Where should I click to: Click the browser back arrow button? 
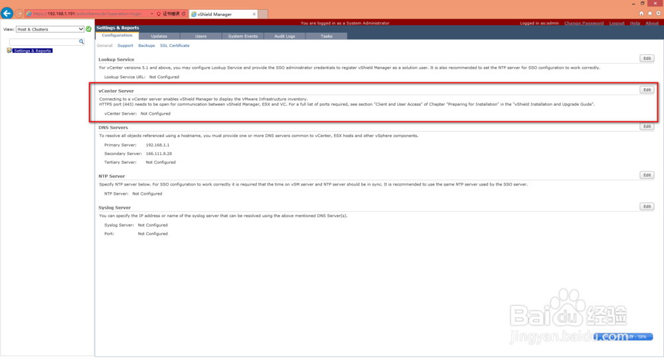(x=7, y=13)
